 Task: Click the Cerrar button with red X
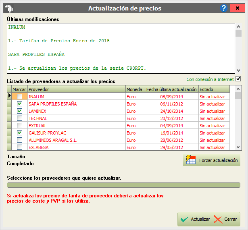(x=225, y=219)
